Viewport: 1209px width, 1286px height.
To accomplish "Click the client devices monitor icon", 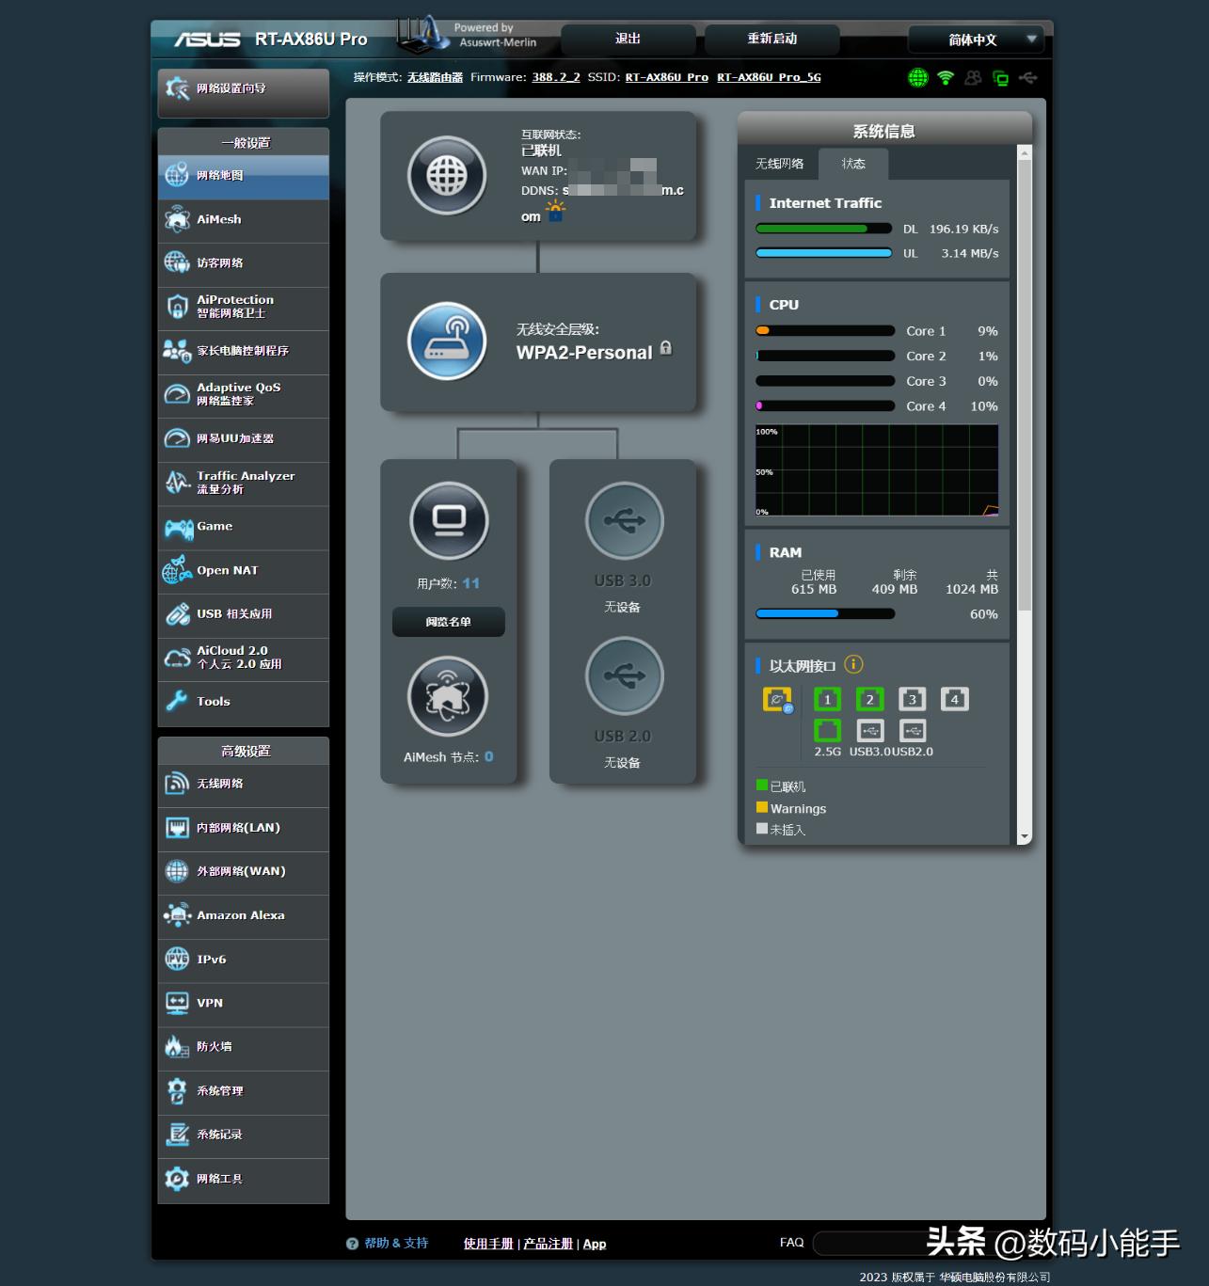I will pyautogui.click(x=449, y=521).
